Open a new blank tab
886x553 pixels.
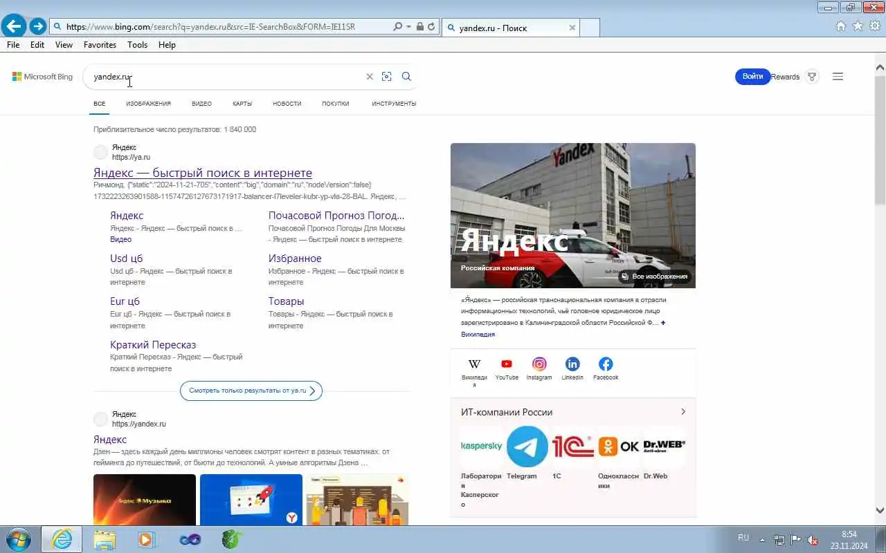coord(589,28)
